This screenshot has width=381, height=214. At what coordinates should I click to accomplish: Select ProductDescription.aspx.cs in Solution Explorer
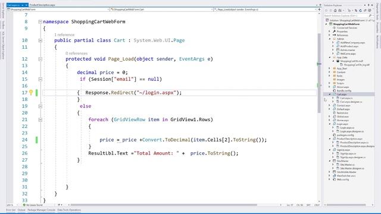(354, 143)
